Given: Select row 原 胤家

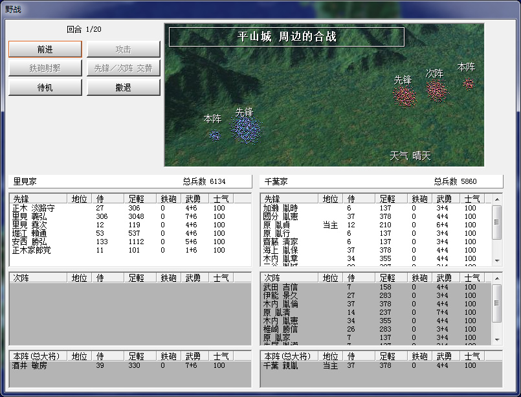Looking at the screenshot, I should (x=376, y=337).
